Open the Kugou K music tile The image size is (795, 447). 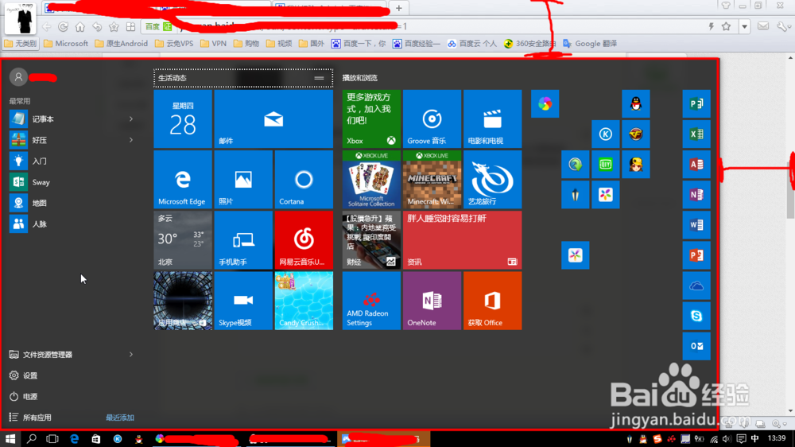click(x=605, y=134)
